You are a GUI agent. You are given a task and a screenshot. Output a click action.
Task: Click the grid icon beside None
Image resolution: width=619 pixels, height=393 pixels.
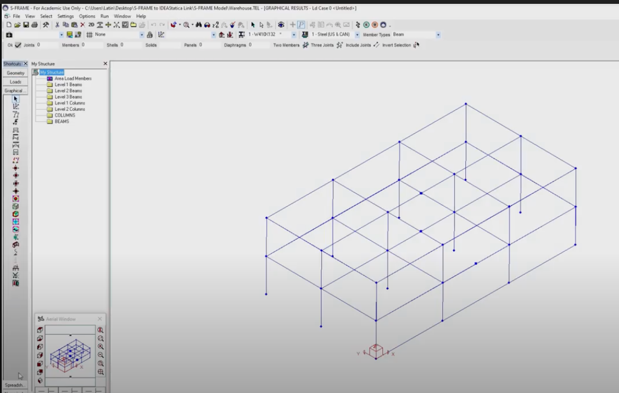[90, 35]
